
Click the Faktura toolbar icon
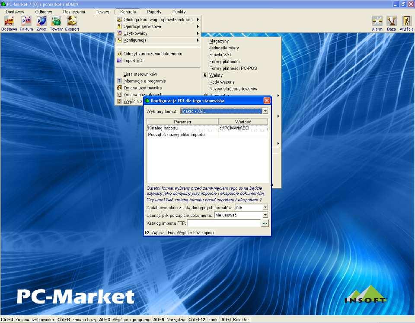(x=26, y=23)
